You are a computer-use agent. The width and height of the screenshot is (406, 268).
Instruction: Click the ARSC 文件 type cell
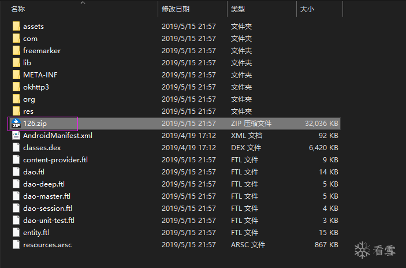[248, 245]
